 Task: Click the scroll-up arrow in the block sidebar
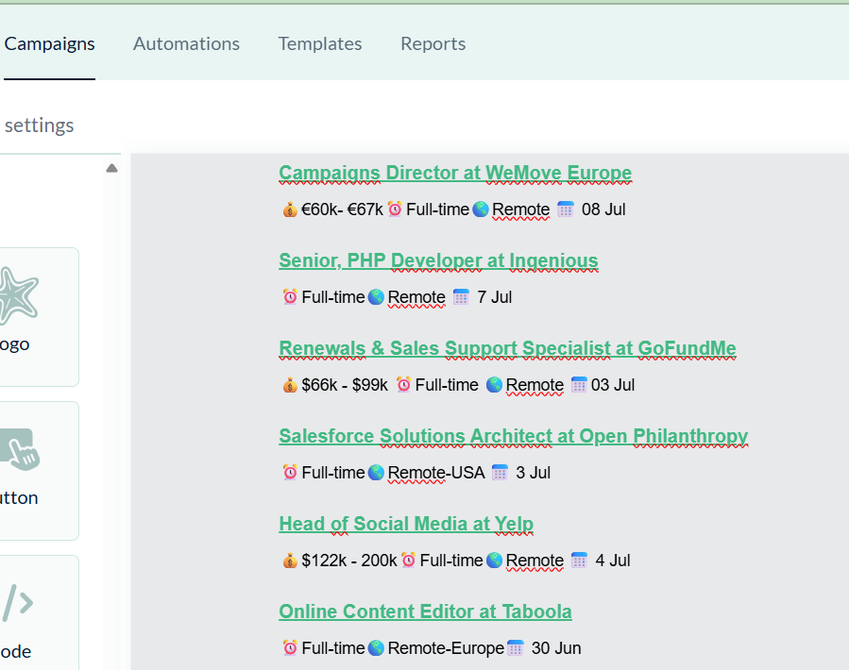[111, 168]
